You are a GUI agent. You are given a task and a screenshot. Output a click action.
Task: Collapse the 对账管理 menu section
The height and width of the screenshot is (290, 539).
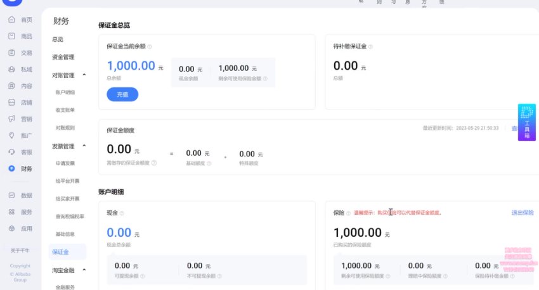click(84, 75)
